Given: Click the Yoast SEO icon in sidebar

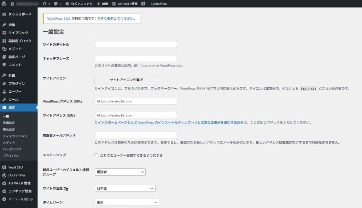Looking at the screenshot, I should 4,167.
